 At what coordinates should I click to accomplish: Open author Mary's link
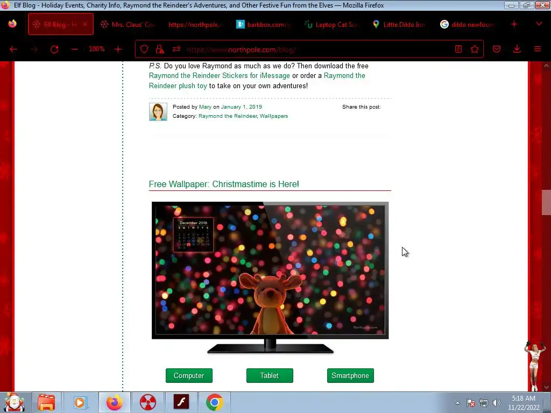pos(205,107)
